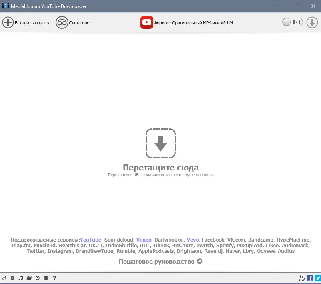Open 'Слежение' tracking mode
This screenshot has height=284, width=321.
coord(73,23)
